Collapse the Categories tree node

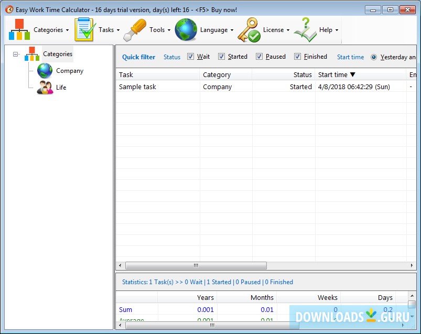click(x=15, y=54)
